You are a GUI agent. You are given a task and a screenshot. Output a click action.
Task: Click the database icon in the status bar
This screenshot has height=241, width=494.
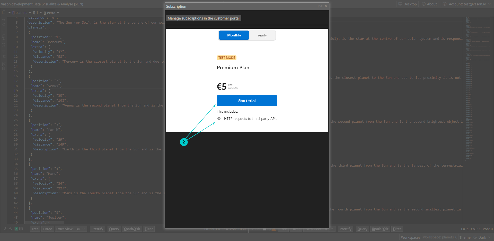click(x=21, y=228)
